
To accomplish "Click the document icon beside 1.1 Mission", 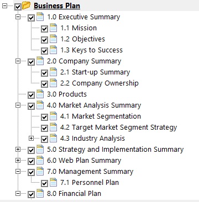I will pyautogui.click(x=54, y=28).
